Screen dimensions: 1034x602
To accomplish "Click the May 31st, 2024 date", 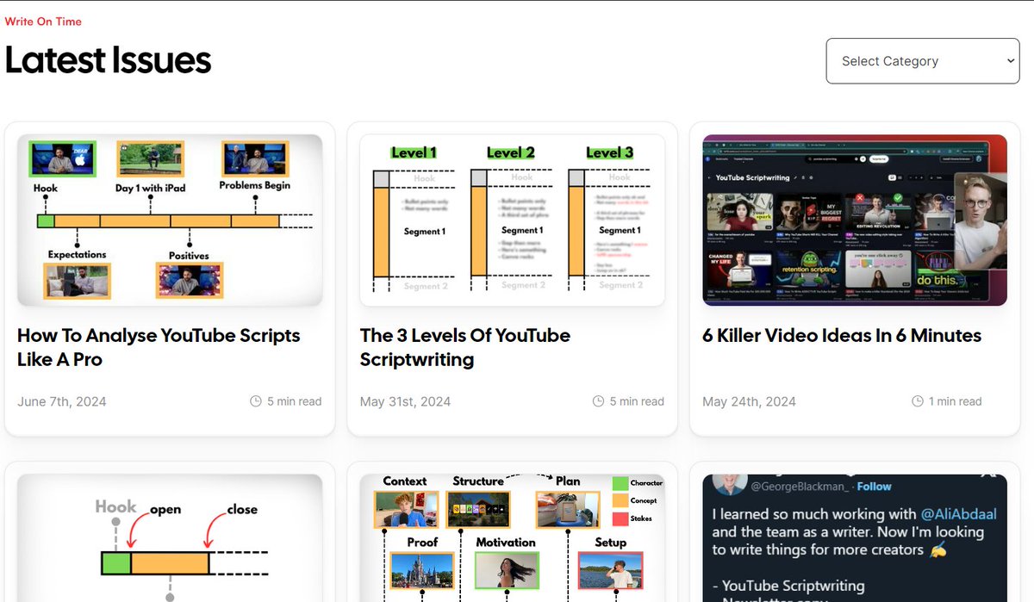I will click(x=405, y=401).
